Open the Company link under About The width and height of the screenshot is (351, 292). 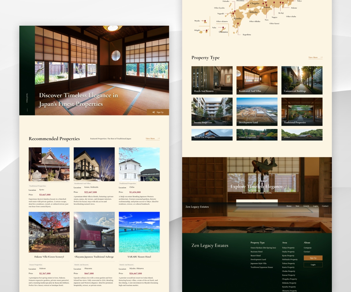[x=308, y=248]
